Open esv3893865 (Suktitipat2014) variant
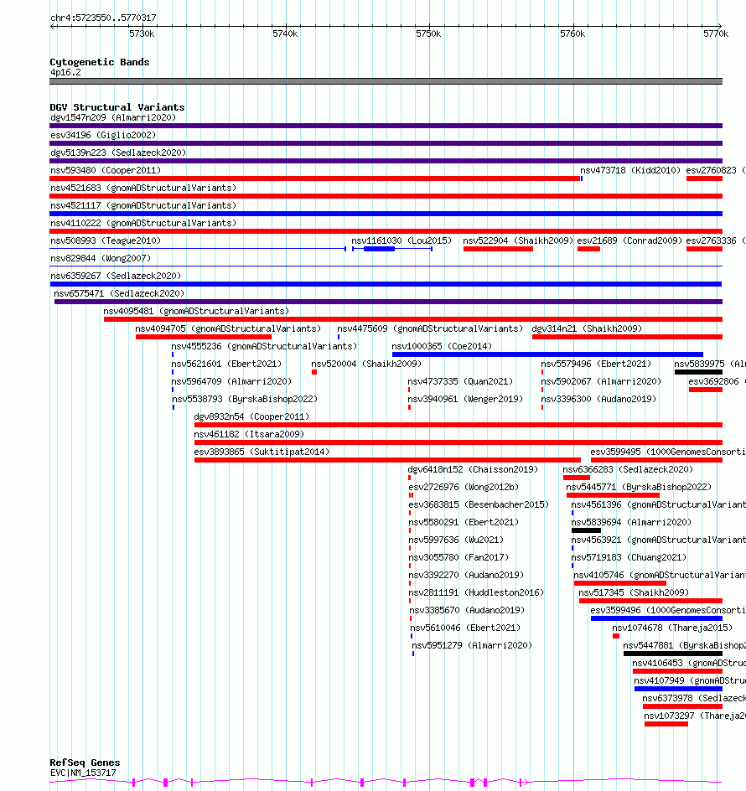 pyautogui.click(x=262, y=452)
